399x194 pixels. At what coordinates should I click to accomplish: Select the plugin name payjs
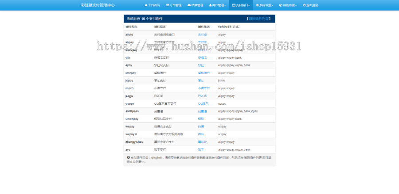[129, 96]
